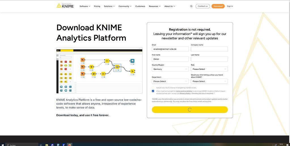This screenshot has height=146, width=290.
Task: Click the taskbar clock showing 18:54
Action: pos(281,145)
